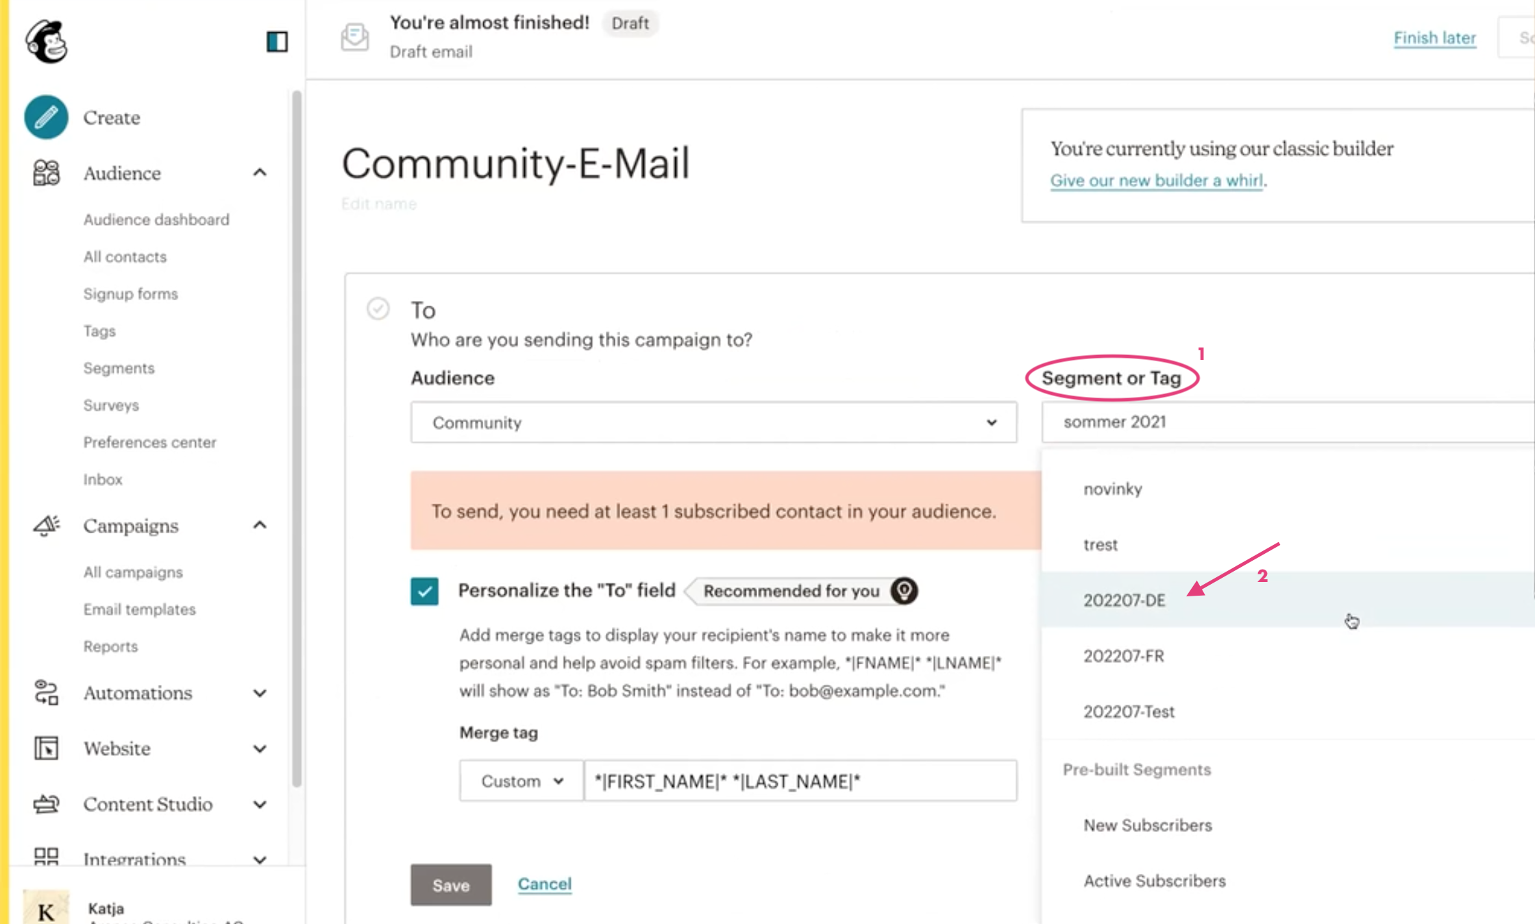Image resolution: width=1535 pixels, height=924 pixels.
Task: Uncheck Personalize the "To" field checkbox
Action: (425, 591)
